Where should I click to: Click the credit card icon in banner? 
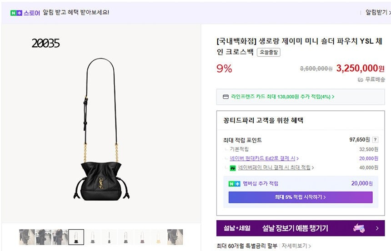coord(226,97)
